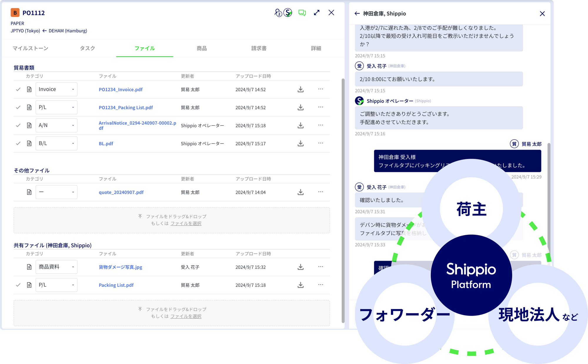Open more options for shared Packing List.pdf
588x364 pixels.
pyautogui.click(x=320, y=285)
